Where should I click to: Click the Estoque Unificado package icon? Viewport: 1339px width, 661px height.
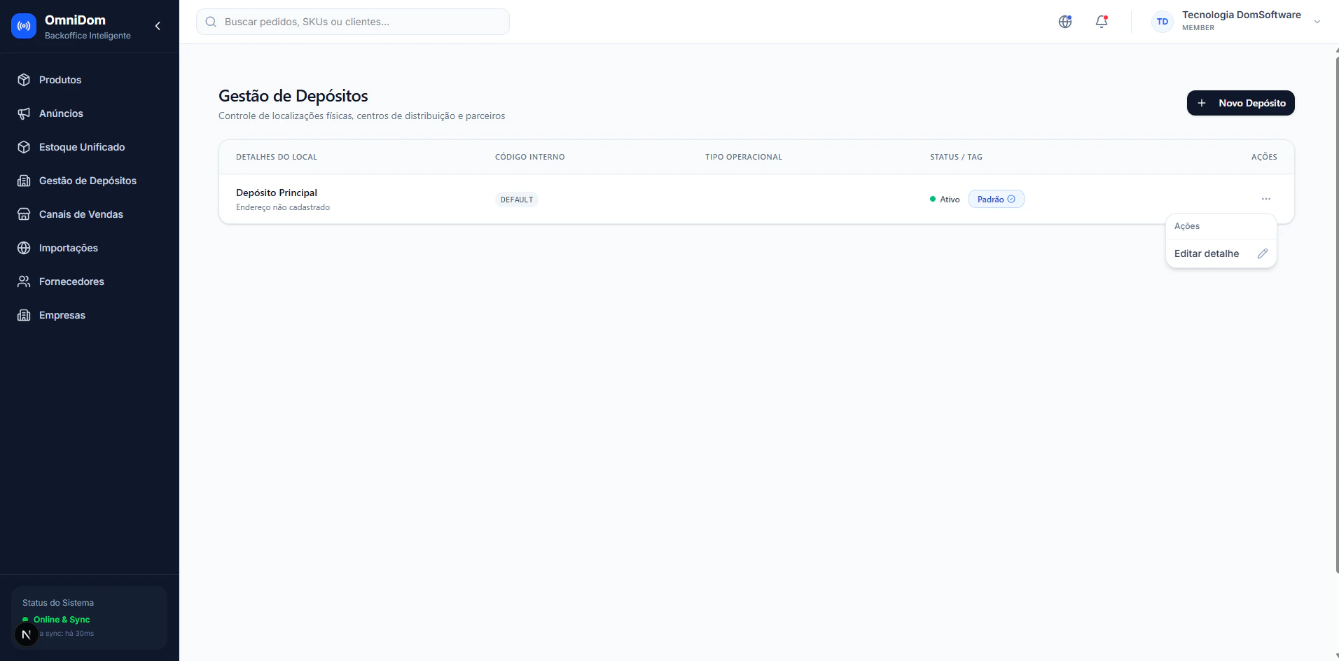[x=24, y=147]
